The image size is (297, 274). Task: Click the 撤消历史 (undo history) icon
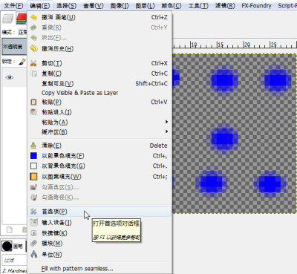click(33, 48)
